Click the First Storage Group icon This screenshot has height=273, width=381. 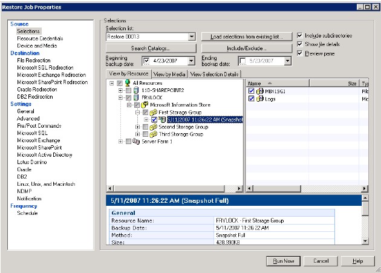[x=153, y=113]
